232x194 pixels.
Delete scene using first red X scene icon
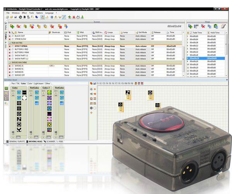tap(19, 26)
